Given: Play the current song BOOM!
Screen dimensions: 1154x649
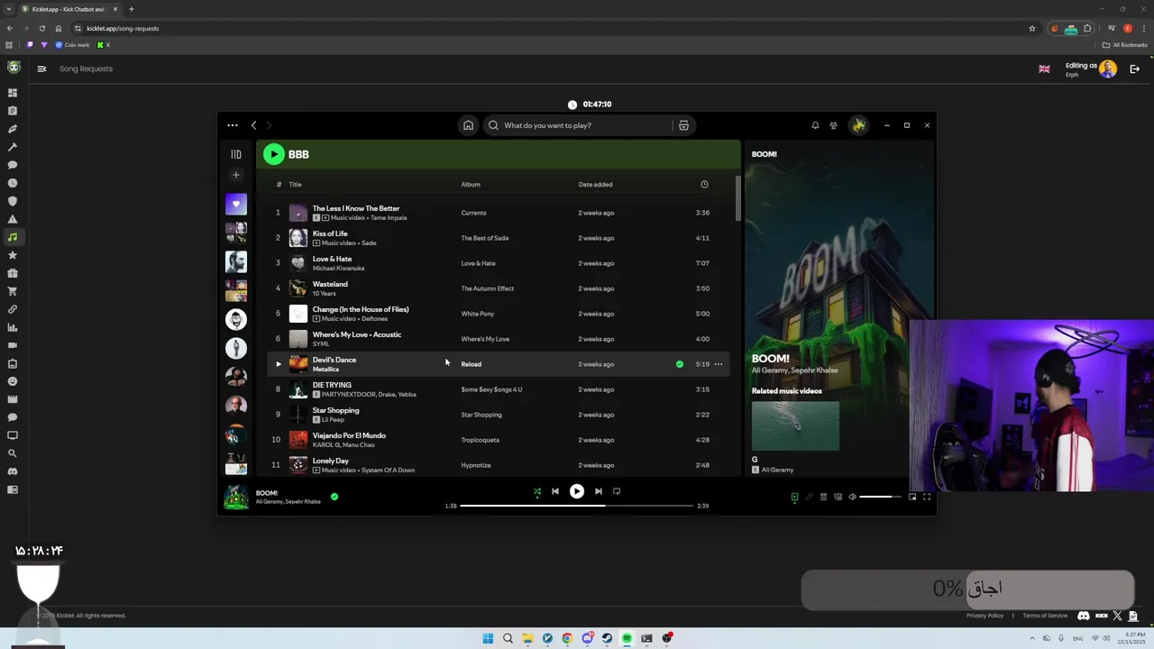Looking at the screenshot, I should 577,491.
